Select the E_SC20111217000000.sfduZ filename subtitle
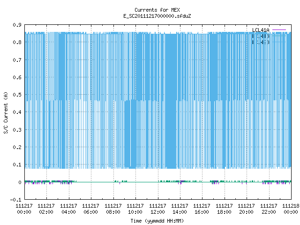The height and width of the screenshot is (225, 300). (x=157, y=16)
